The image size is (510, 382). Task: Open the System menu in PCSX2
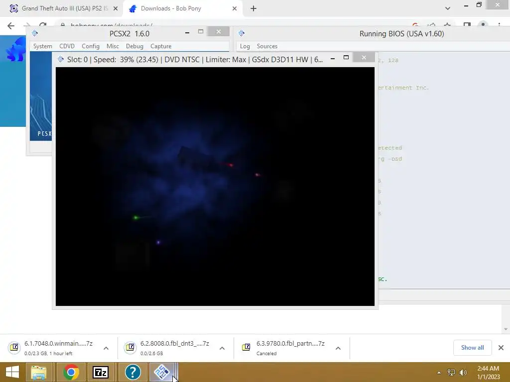[43, 46]
